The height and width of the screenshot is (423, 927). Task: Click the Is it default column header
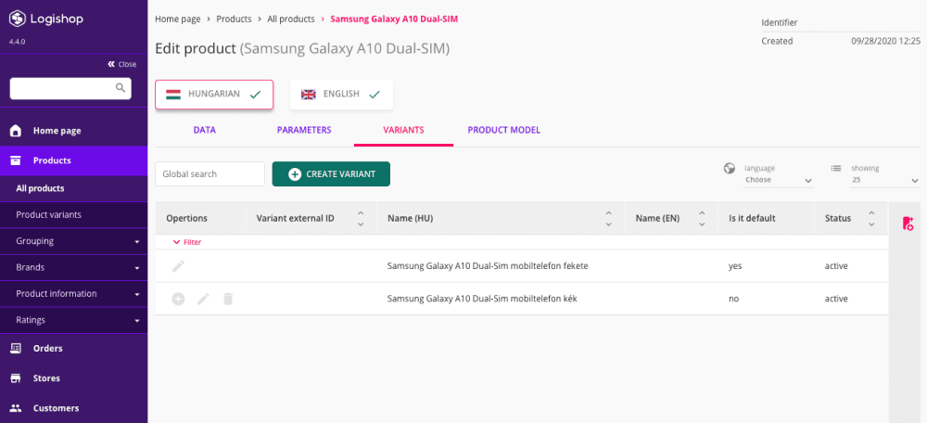(752, 218)
